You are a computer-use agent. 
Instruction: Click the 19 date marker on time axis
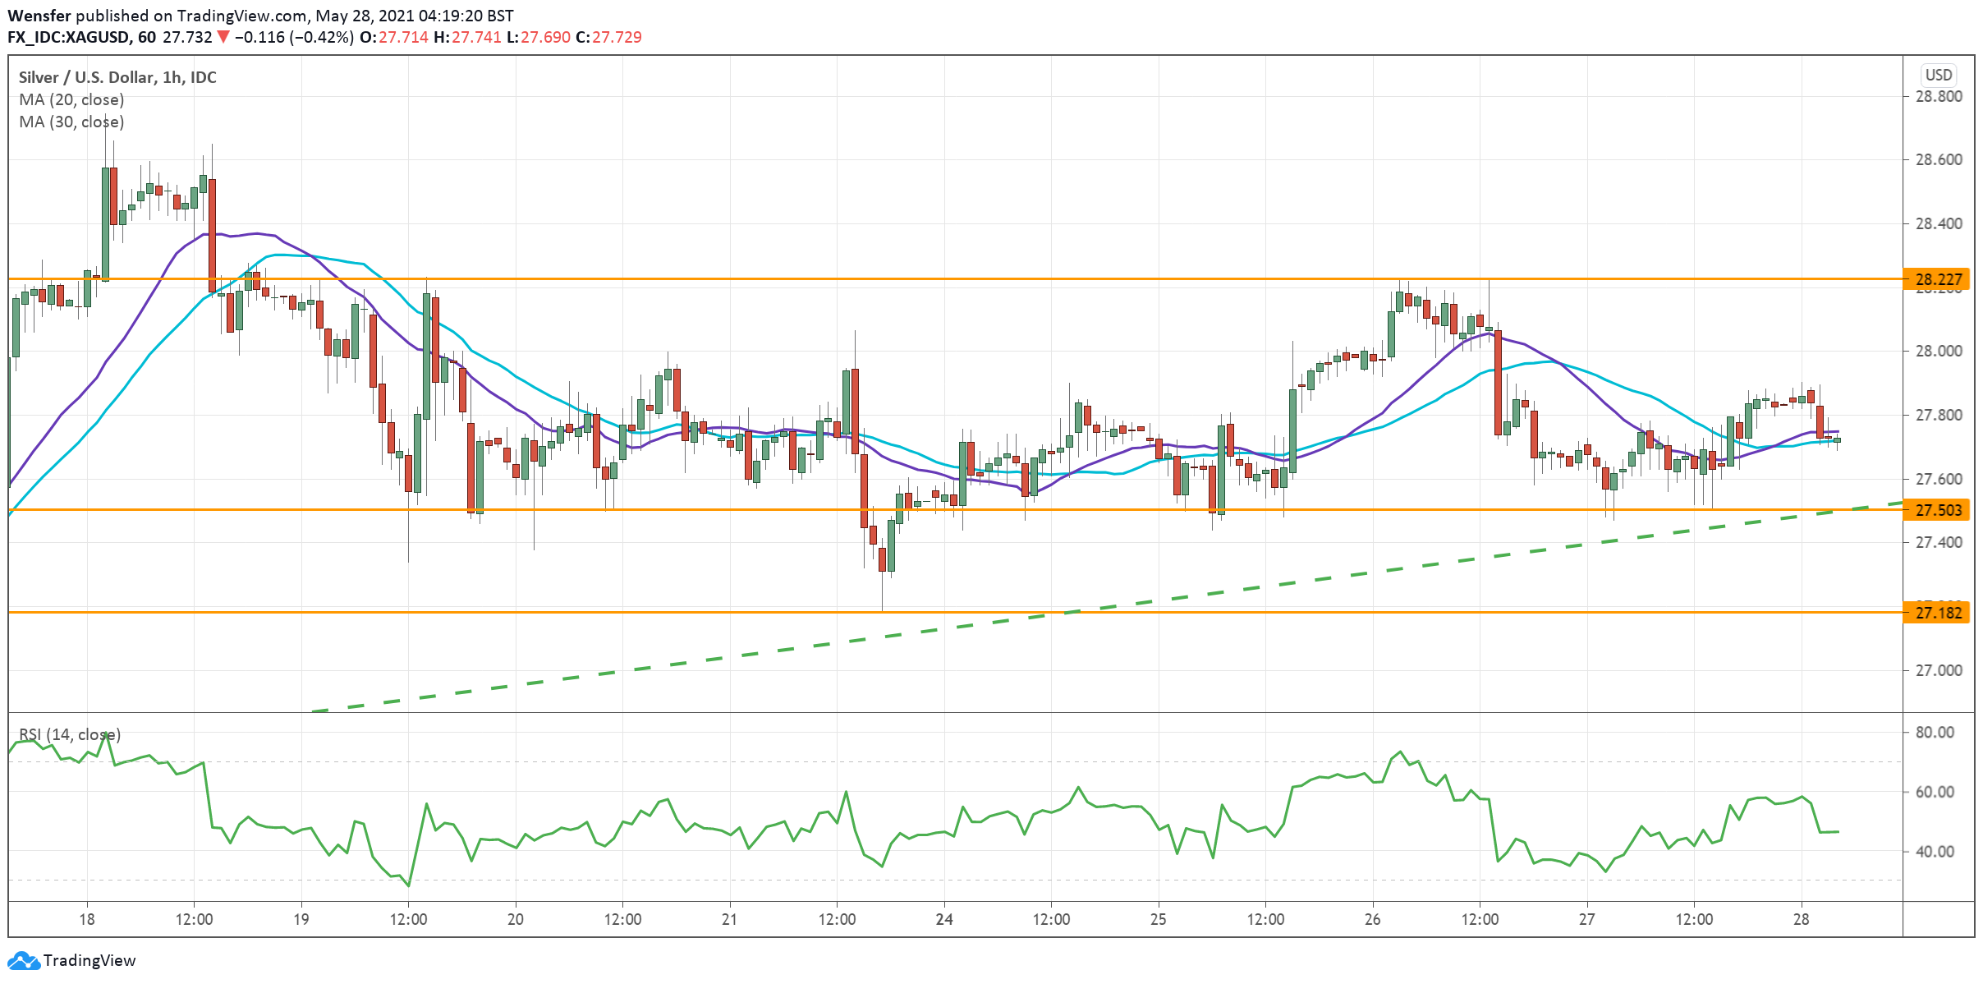(x=301, y=919)
